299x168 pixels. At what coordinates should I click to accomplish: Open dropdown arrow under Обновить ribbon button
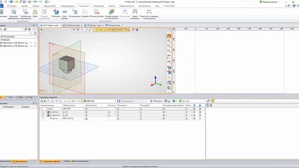56,19
